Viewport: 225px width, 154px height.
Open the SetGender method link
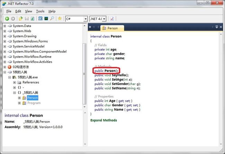(120, 84)
